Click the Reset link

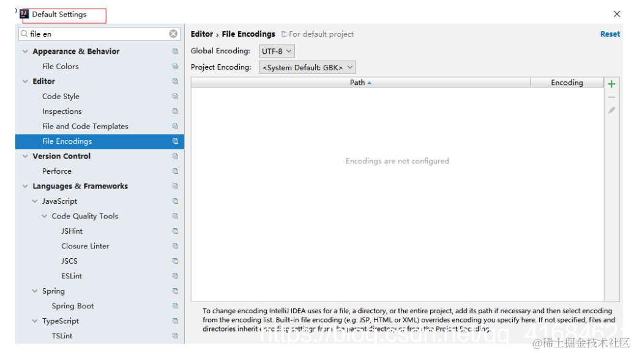click(x=610, y=34)
